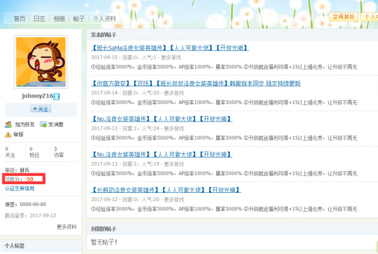
Task: Follow the user with +关注 button
Action: tap(40, 109)
